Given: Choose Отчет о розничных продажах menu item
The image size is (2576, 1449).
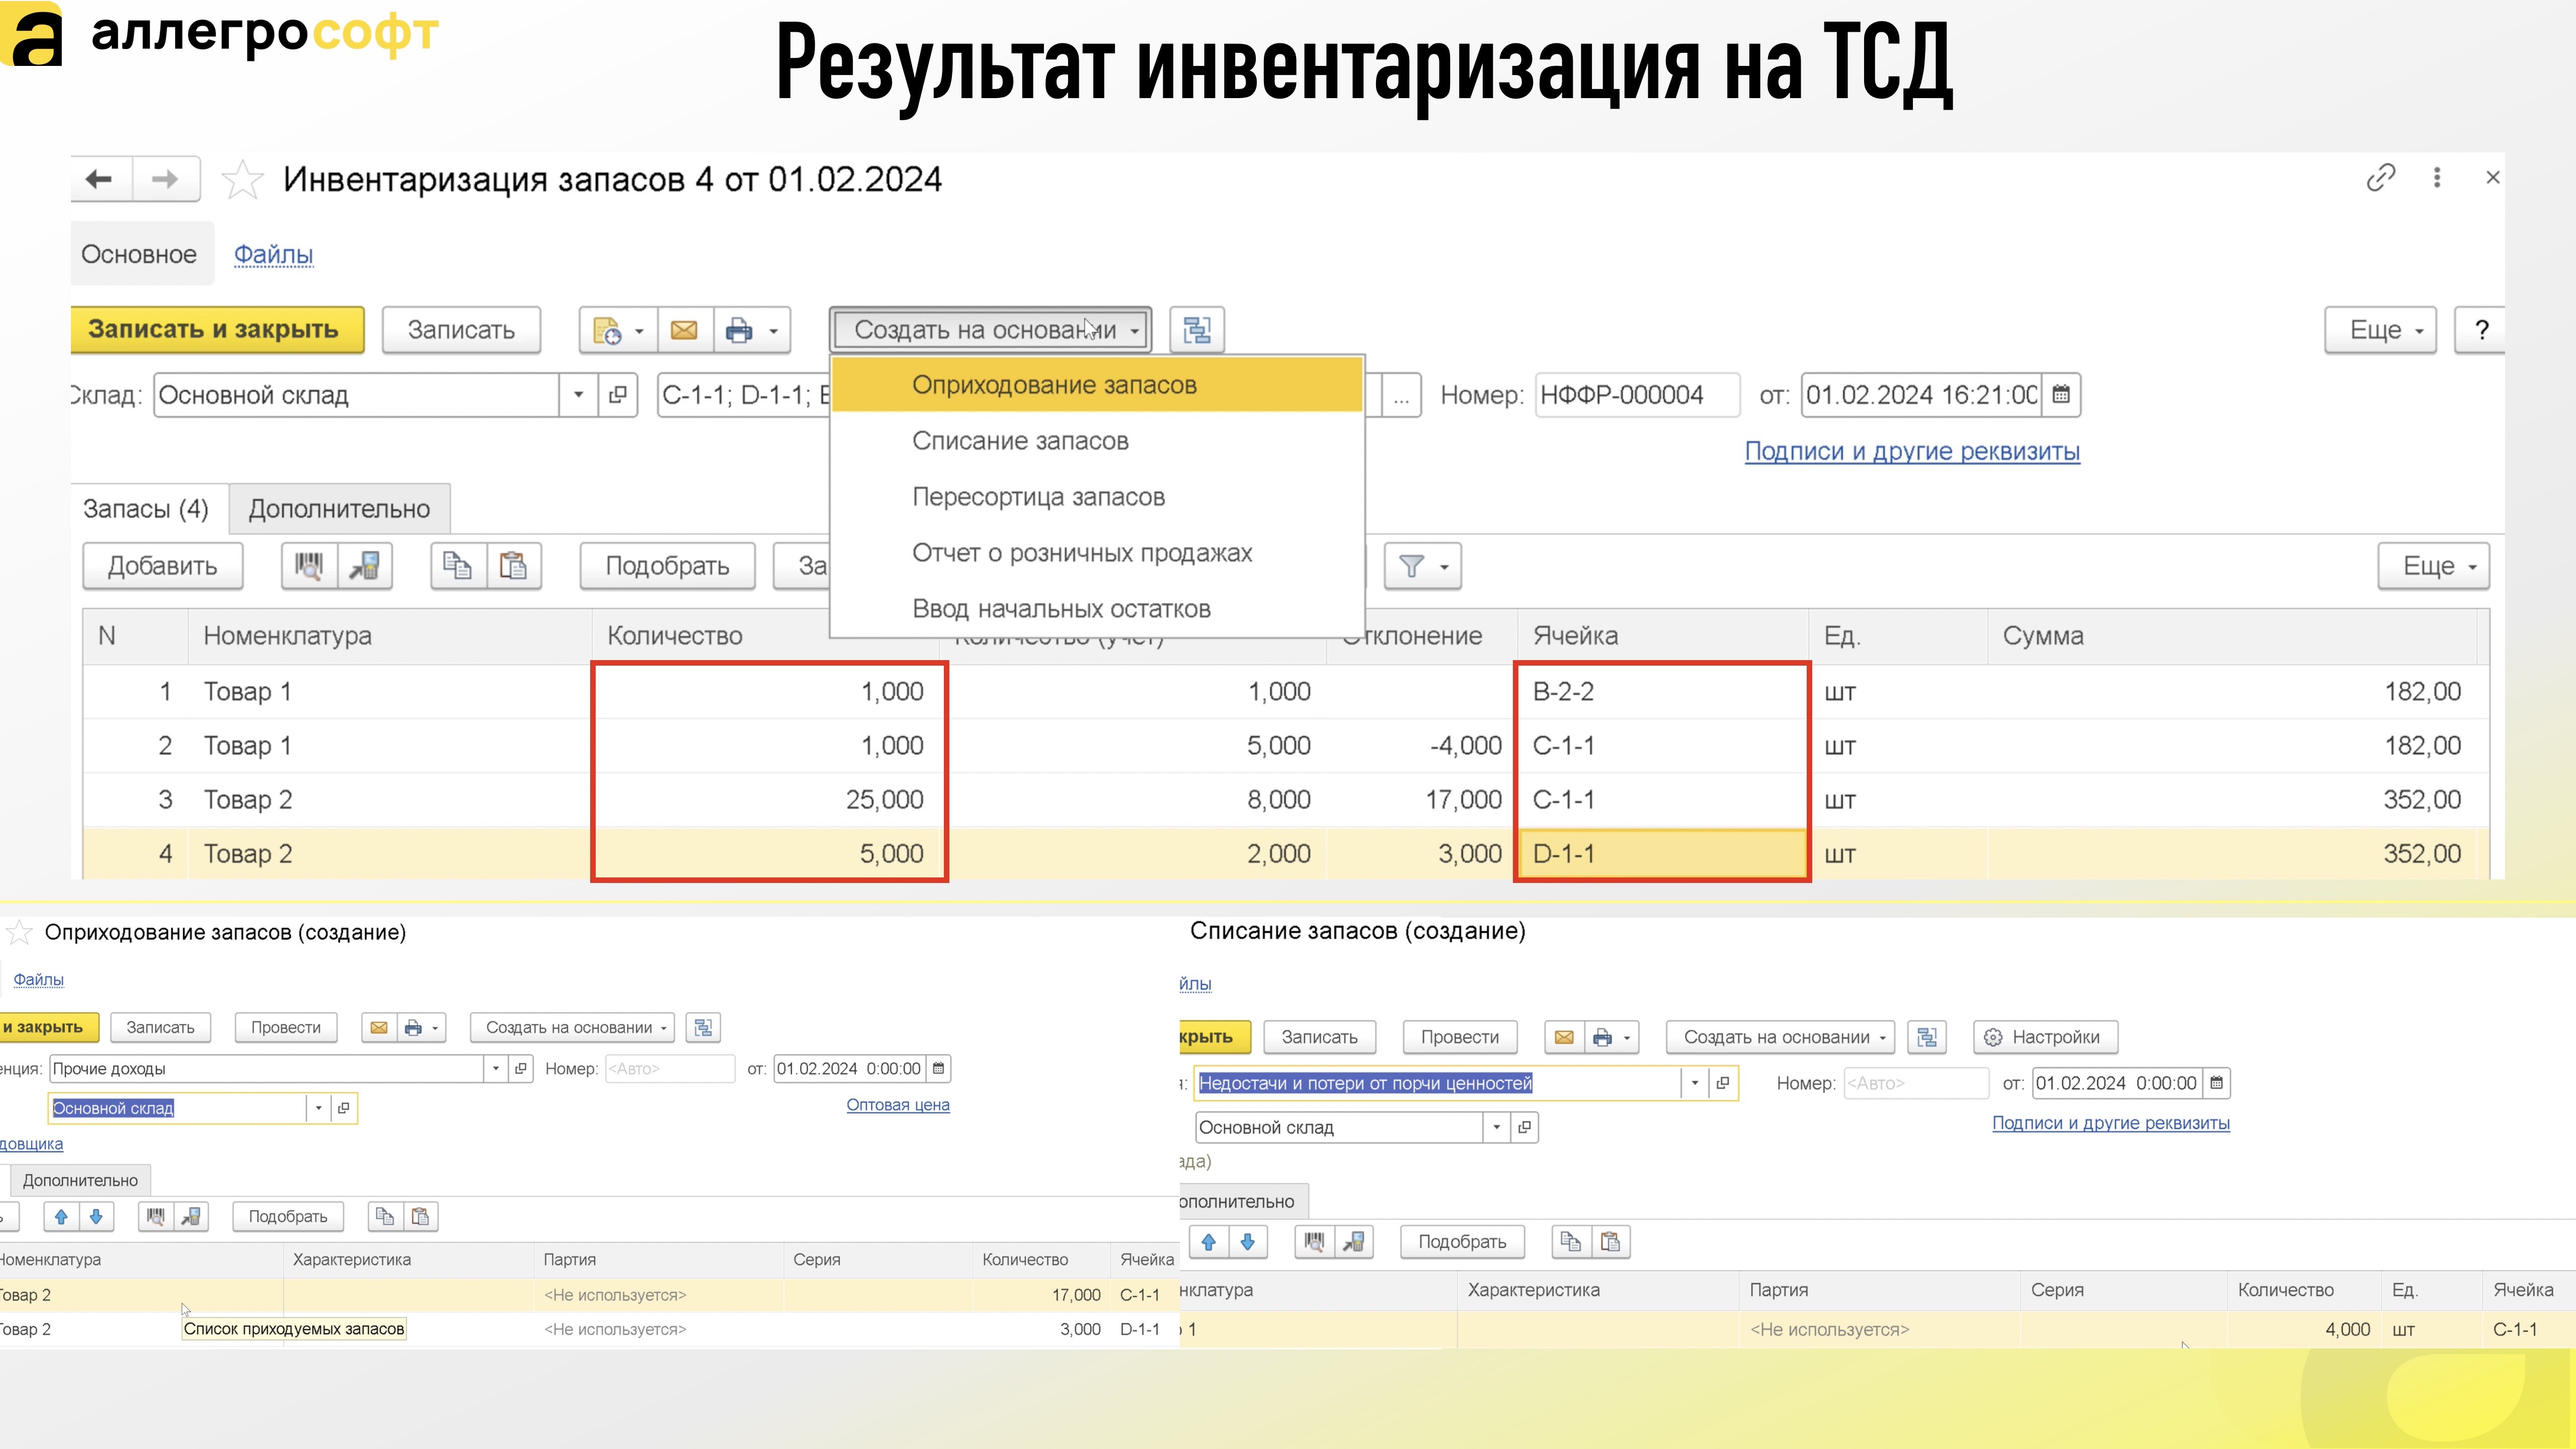Looking at the screenshot, I should click(1097, 553).
